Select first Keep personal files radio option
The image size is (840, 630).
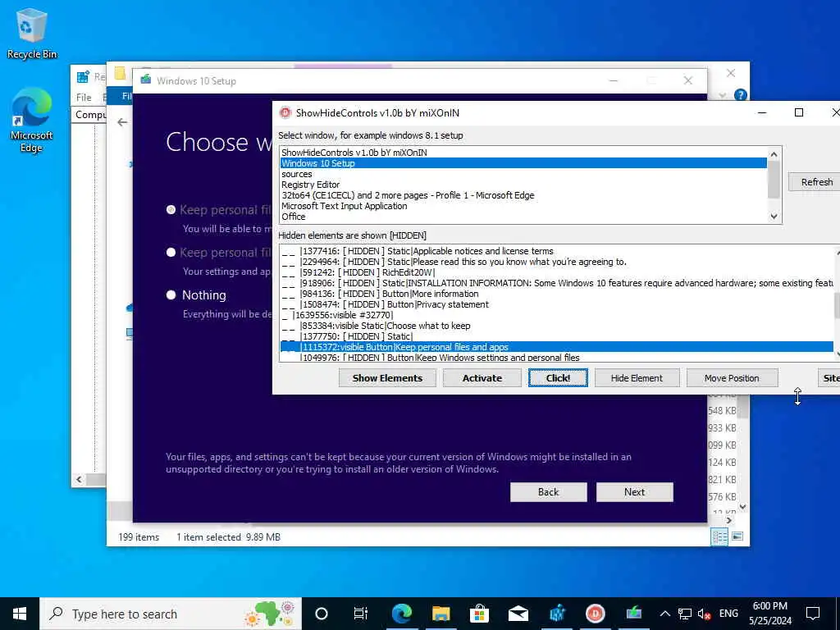171,209
